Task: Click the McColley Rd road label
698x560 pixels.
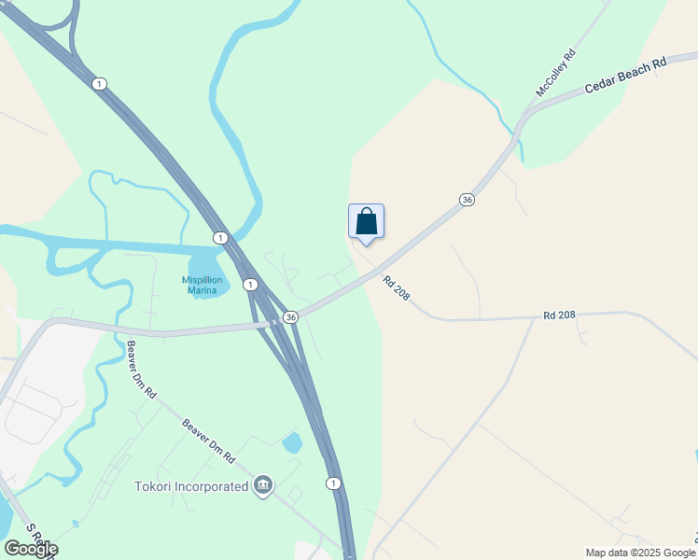Action: pyautogui.click(x=556, y=73)
